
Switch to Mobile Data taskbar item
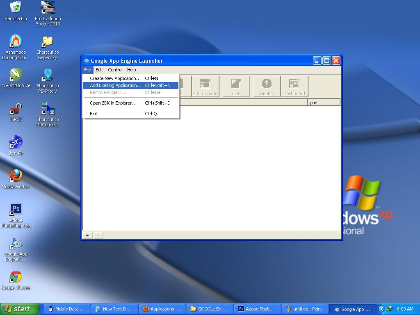click(66, 309)
